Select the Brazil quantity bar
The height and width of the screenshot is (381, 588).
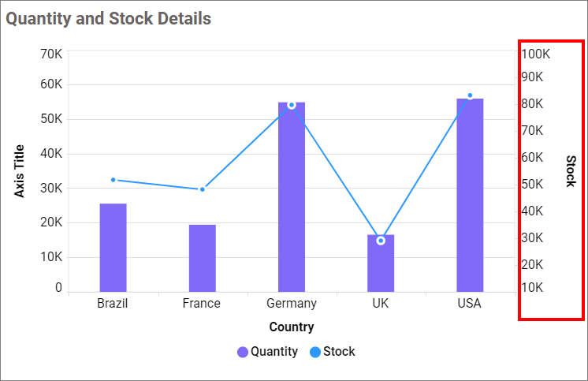(113, 248)
